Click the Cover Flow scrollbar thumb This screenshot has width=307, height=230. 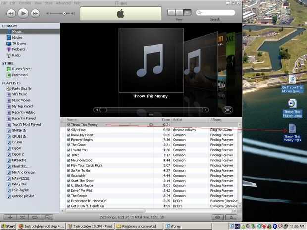pos(103,110)
